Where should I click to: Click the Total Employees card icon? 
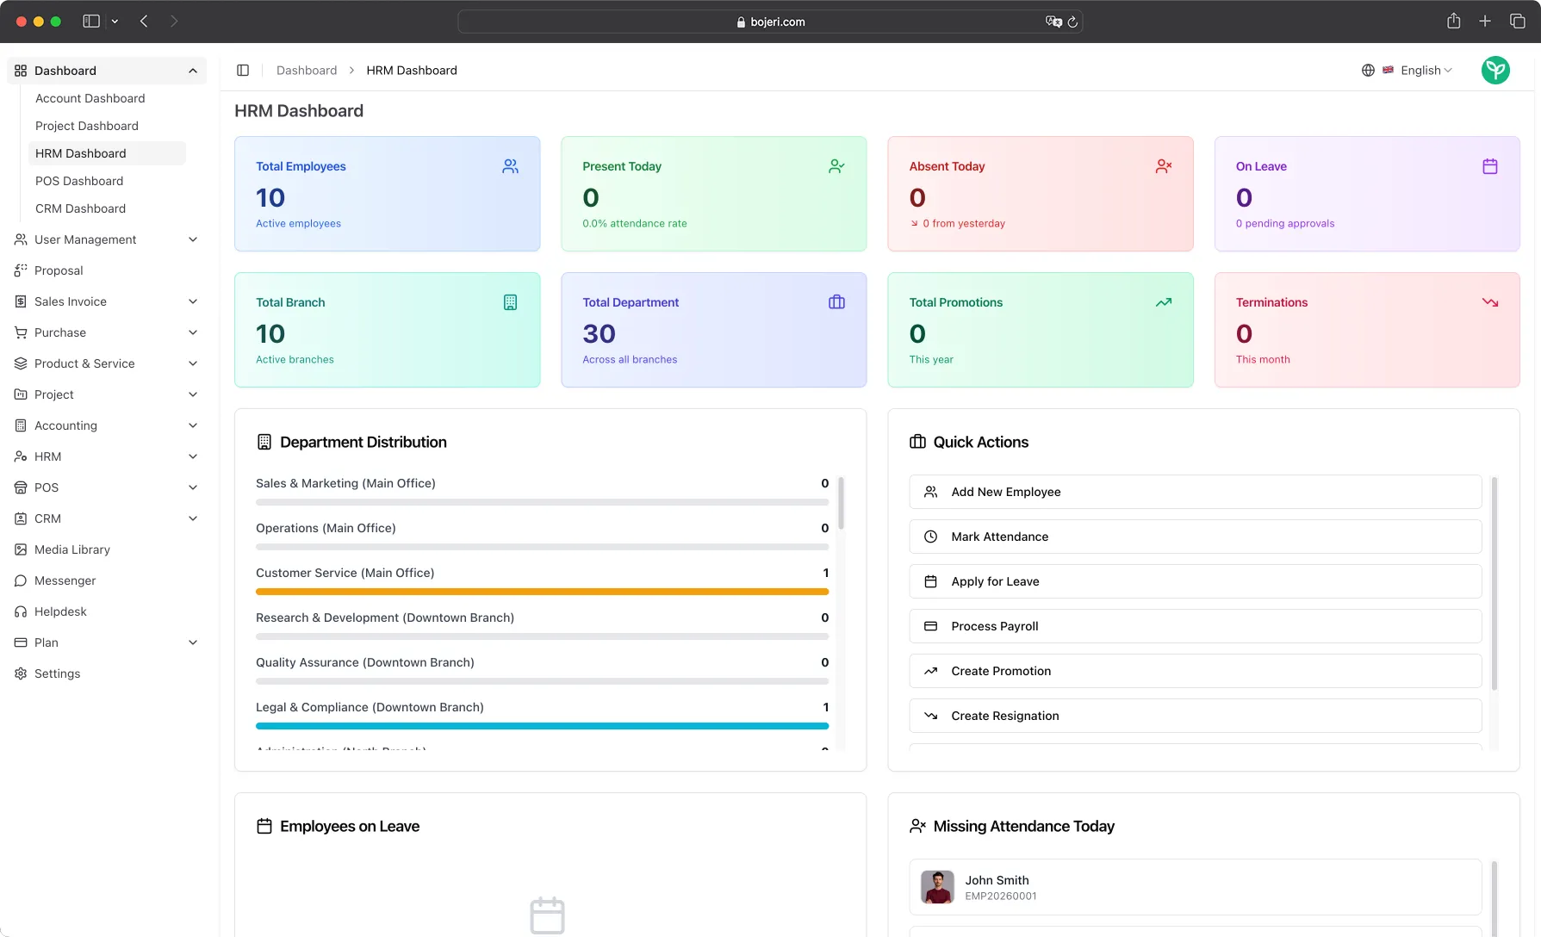510,166
